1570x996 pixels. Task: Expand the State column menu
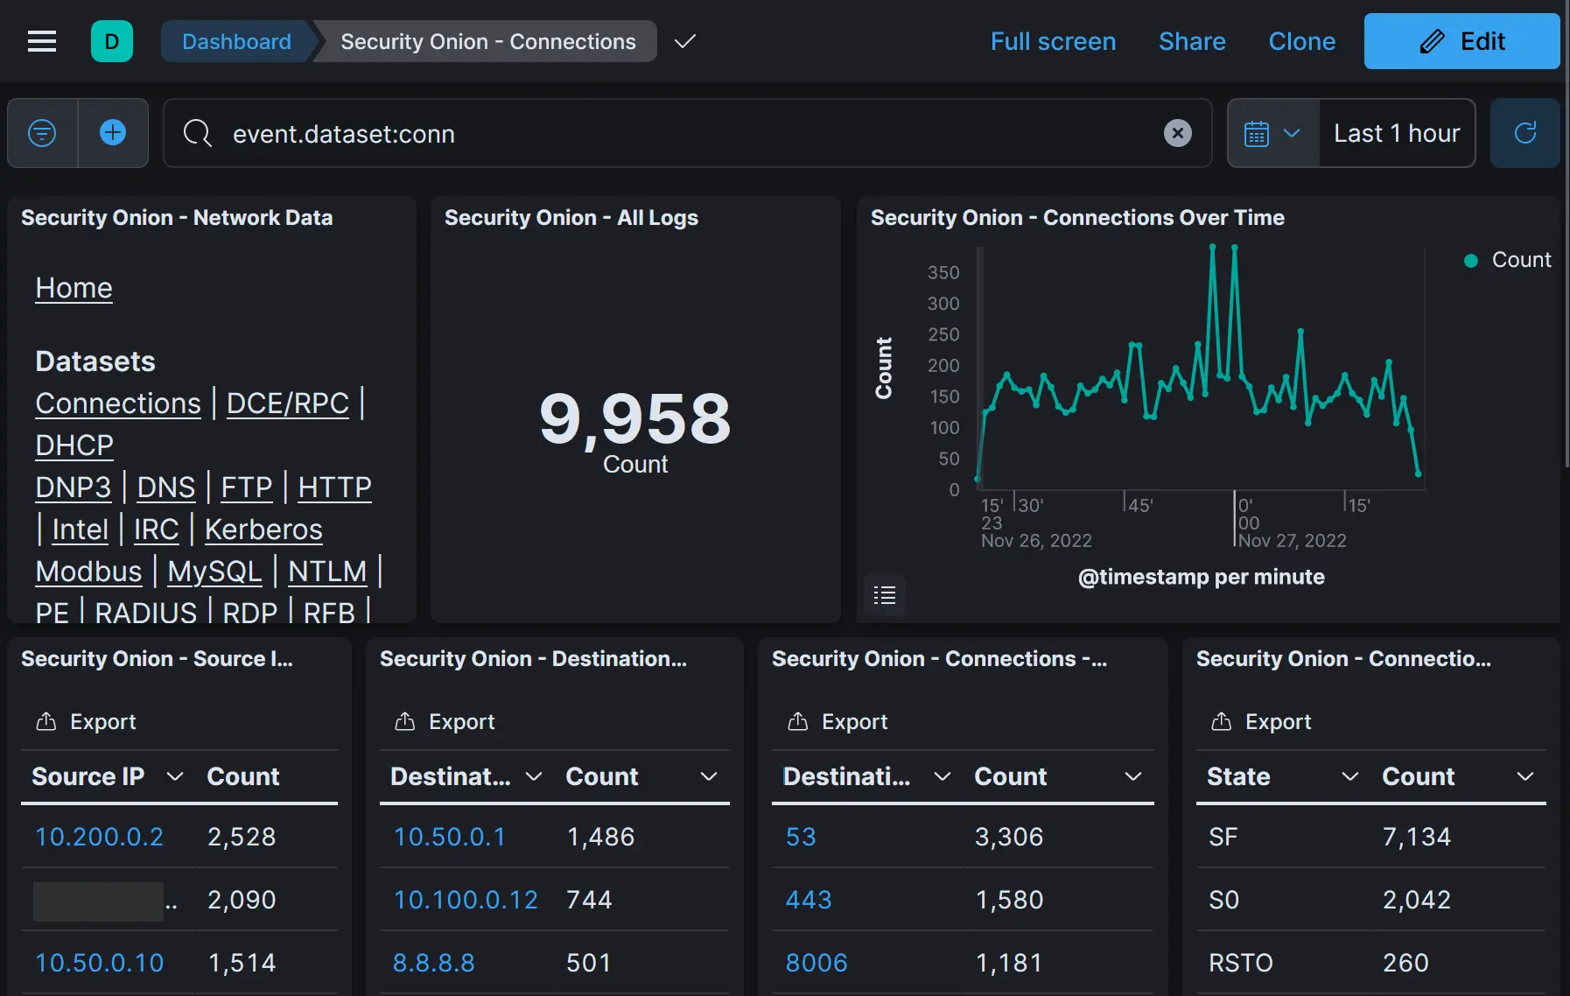pyautogui.click(x=1350, y=776)
